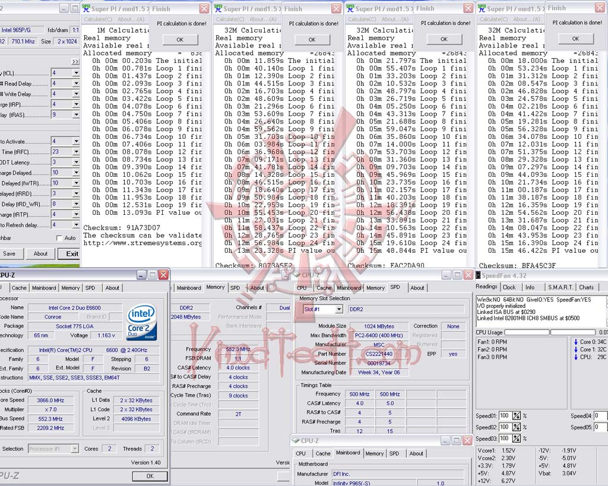Open the Info tab in SpeedFan

[x=530, y=287]
